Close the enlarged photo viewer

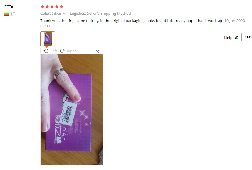tap(98, 51)
